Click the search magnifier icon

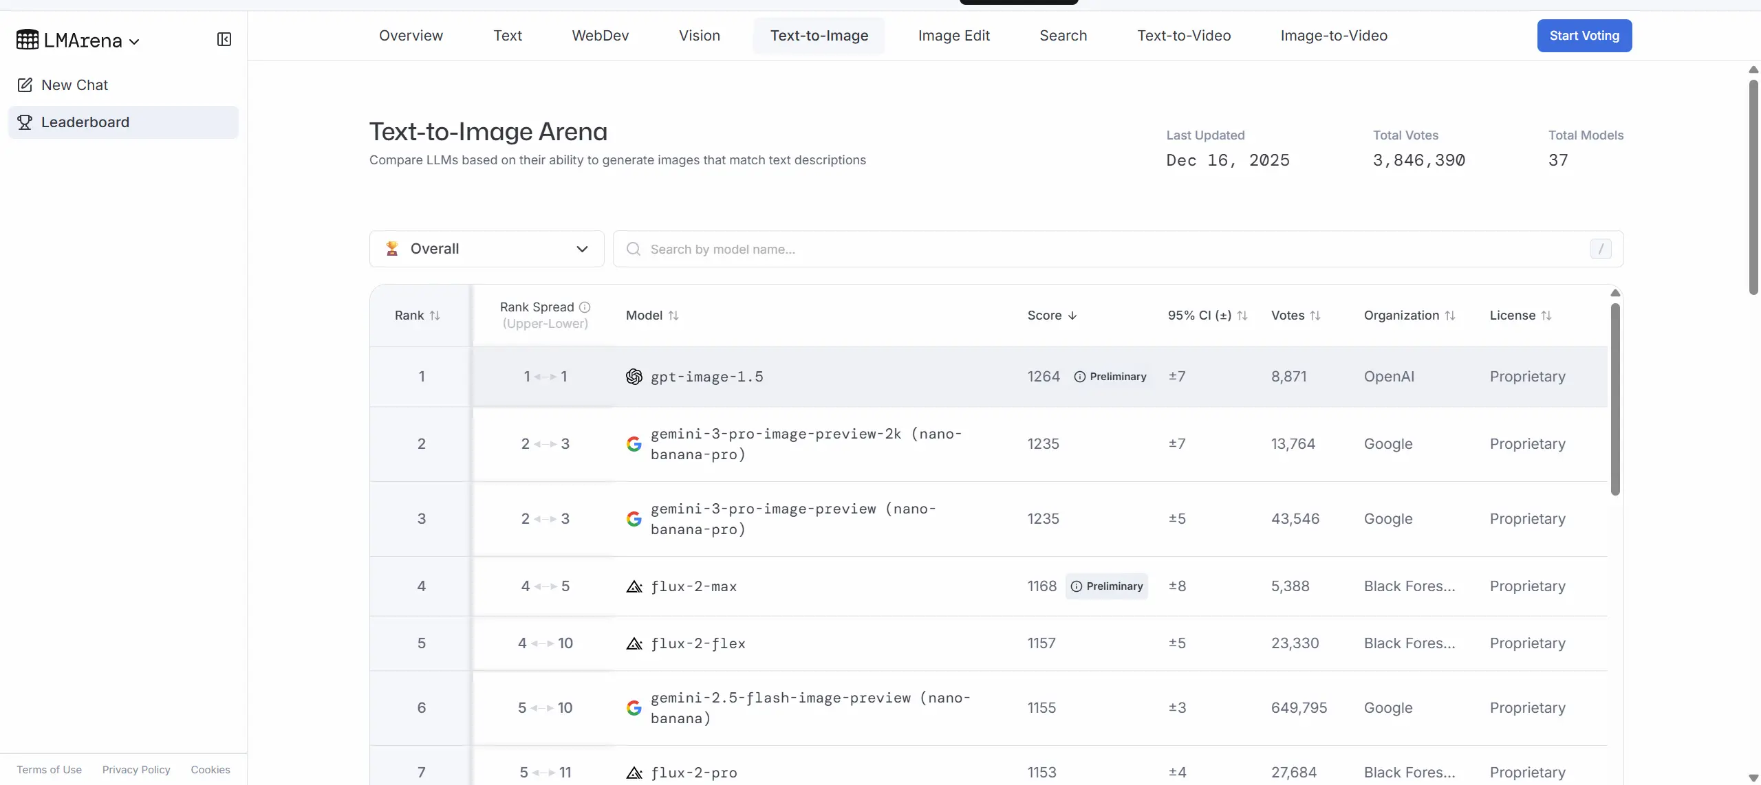point(633,249)
